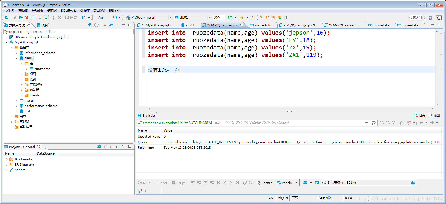Click the 提交 commit button
This screenshot has height=204, width=446.
pos(56,17)
